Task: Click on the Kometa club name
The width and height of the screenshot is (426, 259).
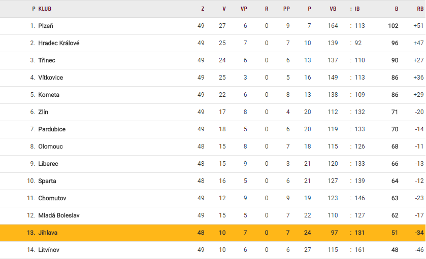Action: click(49, 95)
